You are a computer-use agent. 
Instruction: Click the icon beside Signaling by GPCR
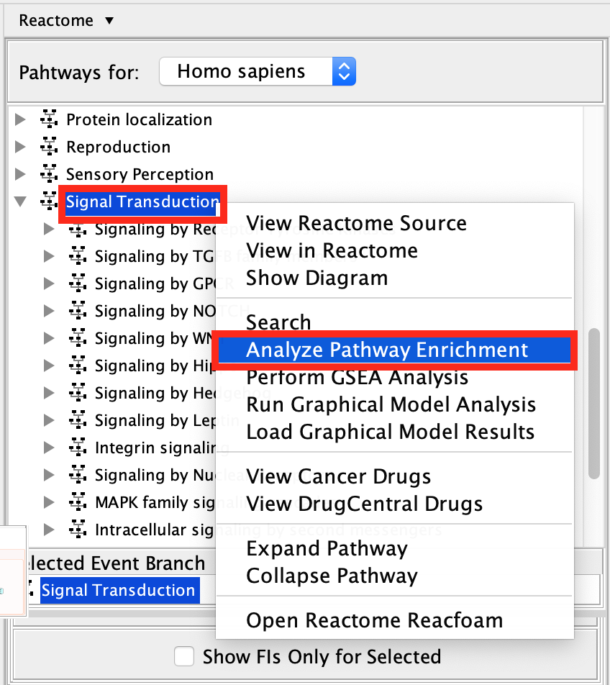[x=77, y=284]
